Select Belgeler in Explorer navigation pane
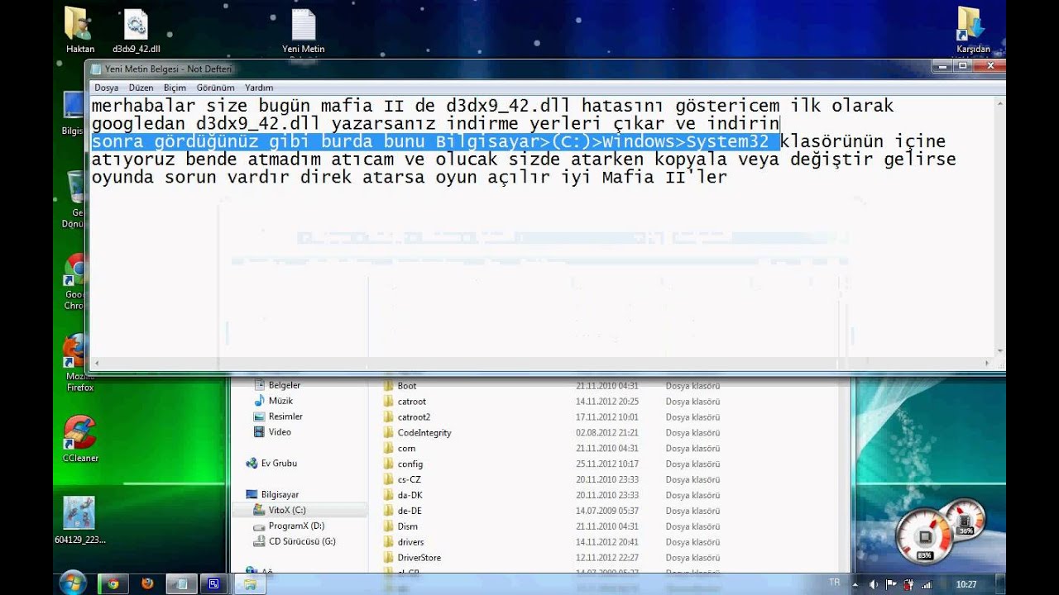 (x=277, y=385)
